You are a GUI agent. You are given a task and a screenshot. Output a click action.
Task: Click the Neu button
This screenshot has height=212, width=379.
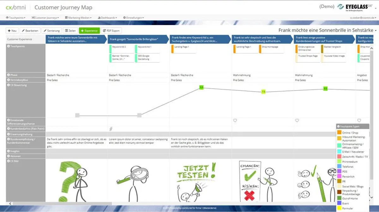pos(12,31)
